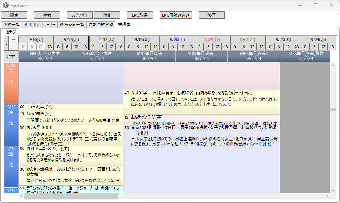Select the 自動予約登録 tab
This screenshot has height=203, width=340.
(101, 25)
